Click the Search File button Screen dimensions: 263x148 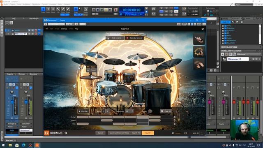pyautogui.click(x=136, y=133)
